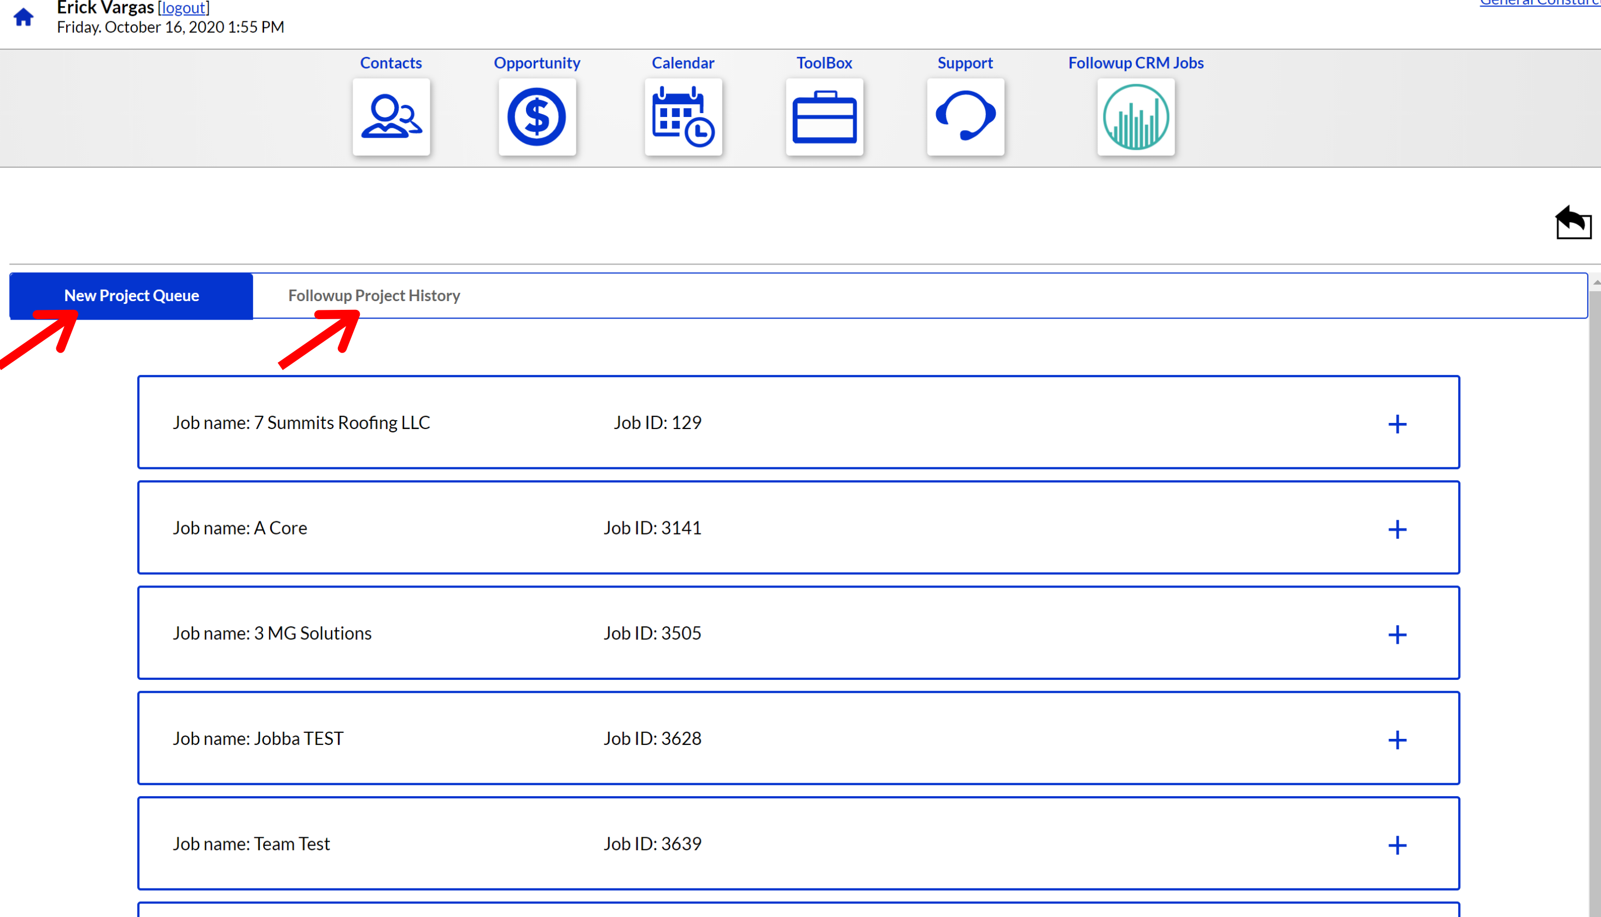The height and width of the screenshot is (917, 1601).
Task: Open the Contacts icon
Action: 392,116
